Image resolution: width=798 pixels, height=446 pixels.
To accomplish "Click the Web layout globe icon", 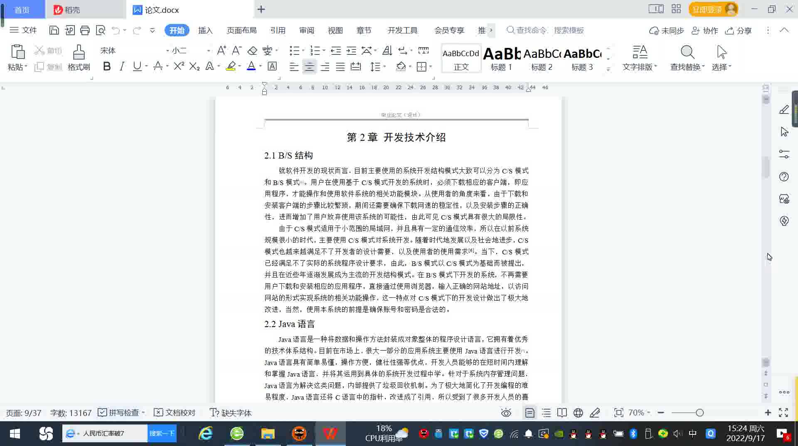I will pyautogui.click(x=578, y=413).
